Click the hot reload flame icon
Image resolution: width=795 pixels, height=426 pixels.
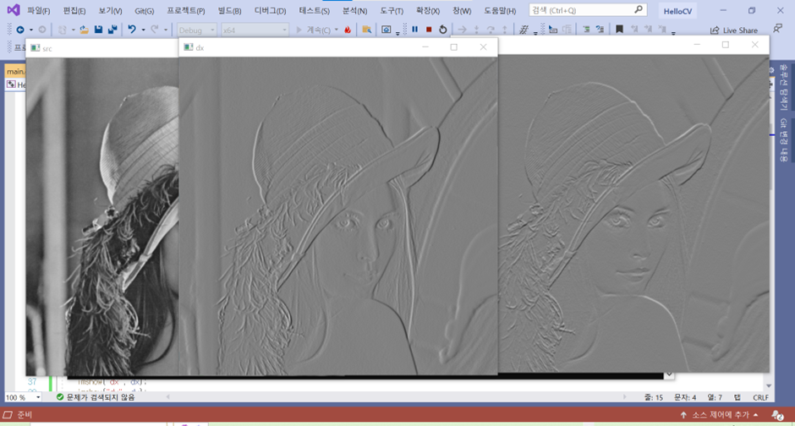pos(348,30)
